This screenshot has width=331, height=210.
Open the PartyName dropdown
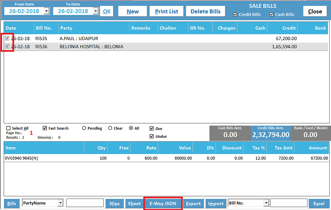[x=60, y=203]
